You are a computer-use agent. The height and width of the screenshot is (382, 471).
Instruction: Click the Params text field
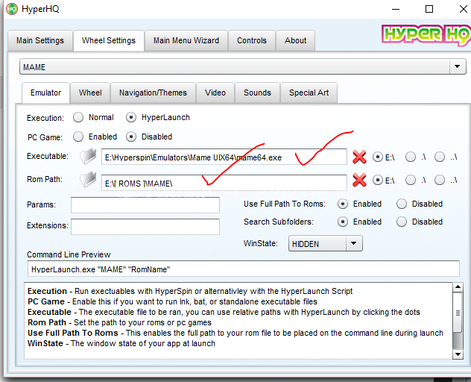click(145, 204)
